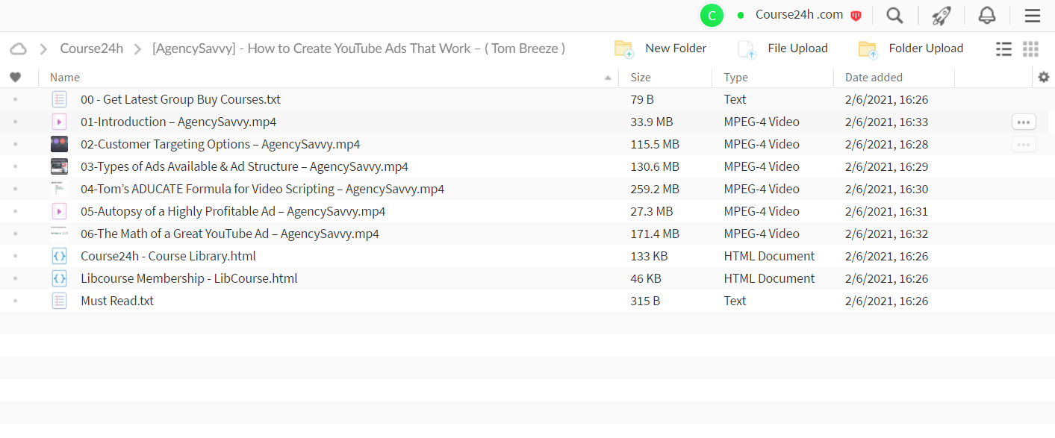1055x438 pixels.
Task: Click text file icon of Must Read.txt
Action: [59, 301]
